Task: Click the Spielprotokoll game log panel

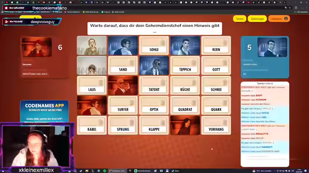Action: (x=265, y=124)
